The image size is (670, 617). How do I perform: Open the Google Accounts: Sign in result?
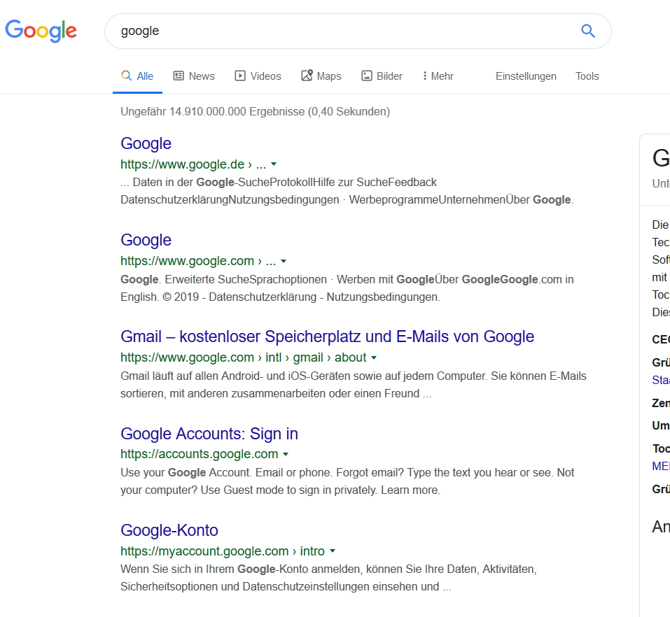coord(209,434)
